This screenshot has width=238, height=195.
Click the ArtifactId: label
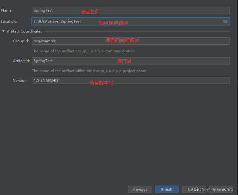(22, 61)
